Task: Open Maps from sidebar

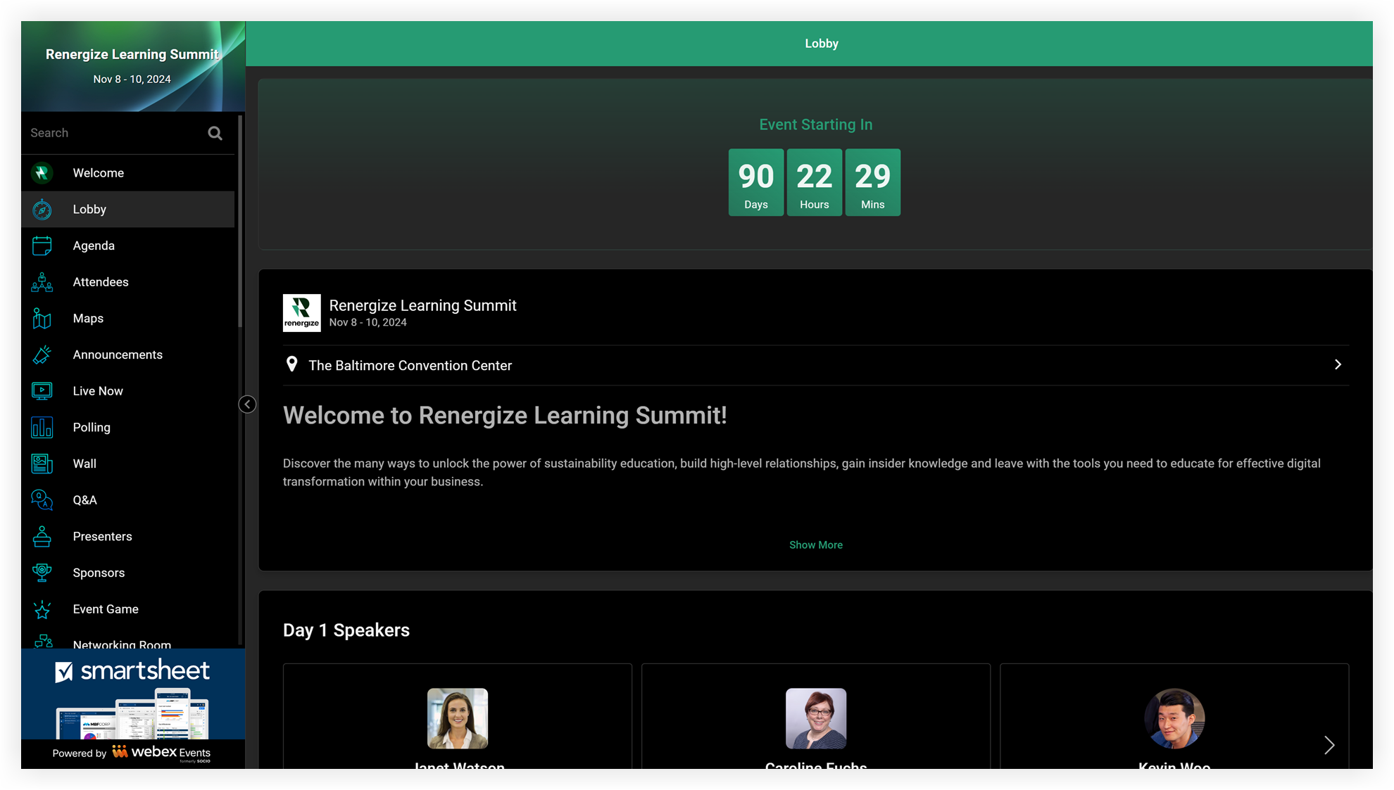Action: point(128,319)
